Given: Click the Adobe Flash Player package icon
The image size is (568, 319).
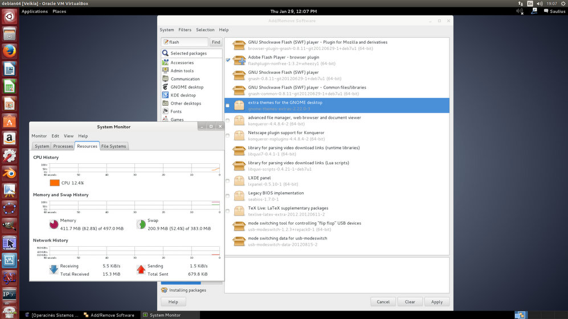Looking at the screenshot, I should 239,60.
